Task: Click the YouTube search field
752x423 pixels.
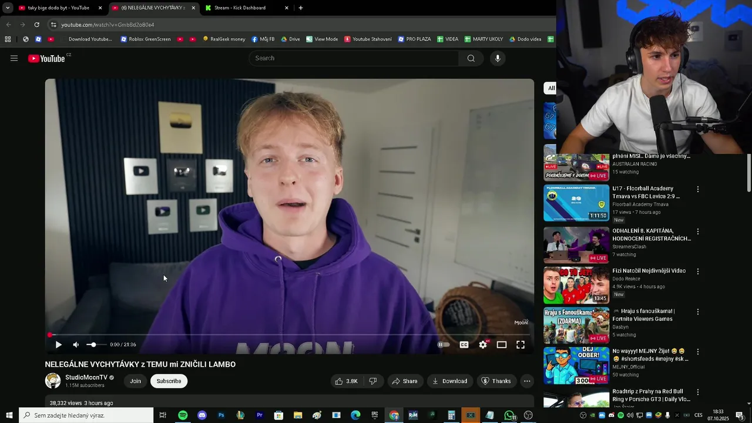Action: coord(354,58)
